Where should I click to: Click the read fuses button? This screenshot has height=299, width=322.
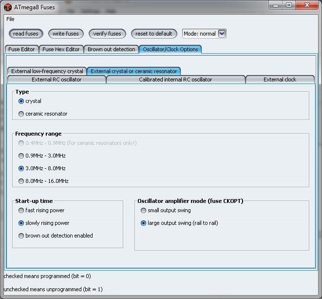click(x=26, y=34)
